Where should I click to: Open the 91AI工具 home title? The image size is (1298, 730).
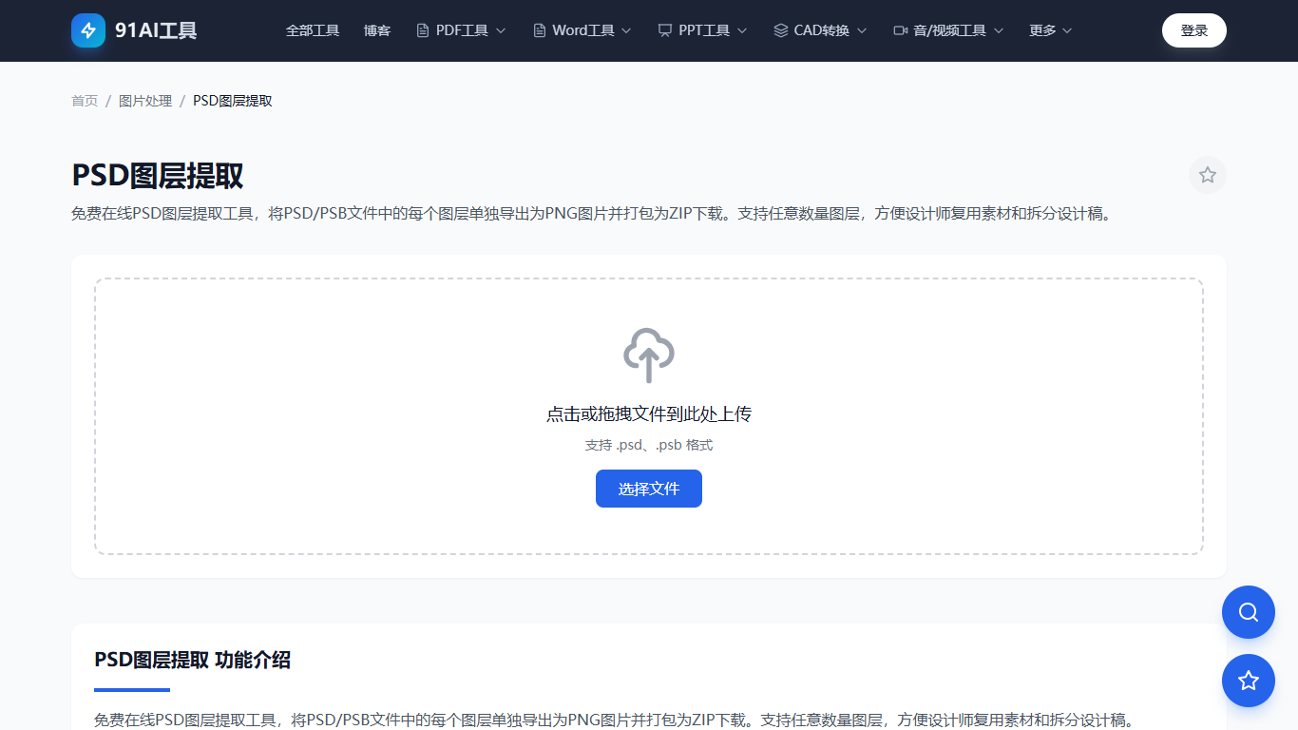tap(156, 30)
